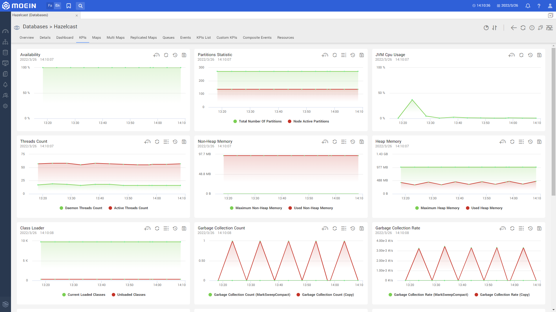
Task: Refresh the Availability chart
Action: [166, 55]
